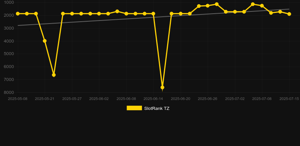
Task: Select the data point above 2025-05-27
Action: (x=72, y=14)
